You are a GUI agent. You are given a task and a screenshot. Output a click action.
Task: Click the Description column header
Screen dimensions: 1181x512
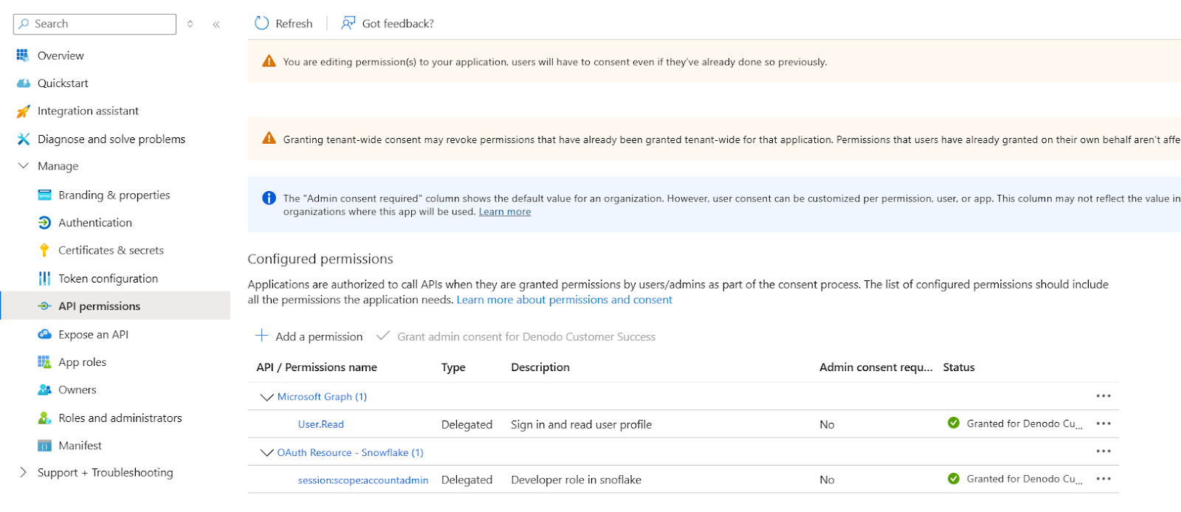(x=540, y=367)
